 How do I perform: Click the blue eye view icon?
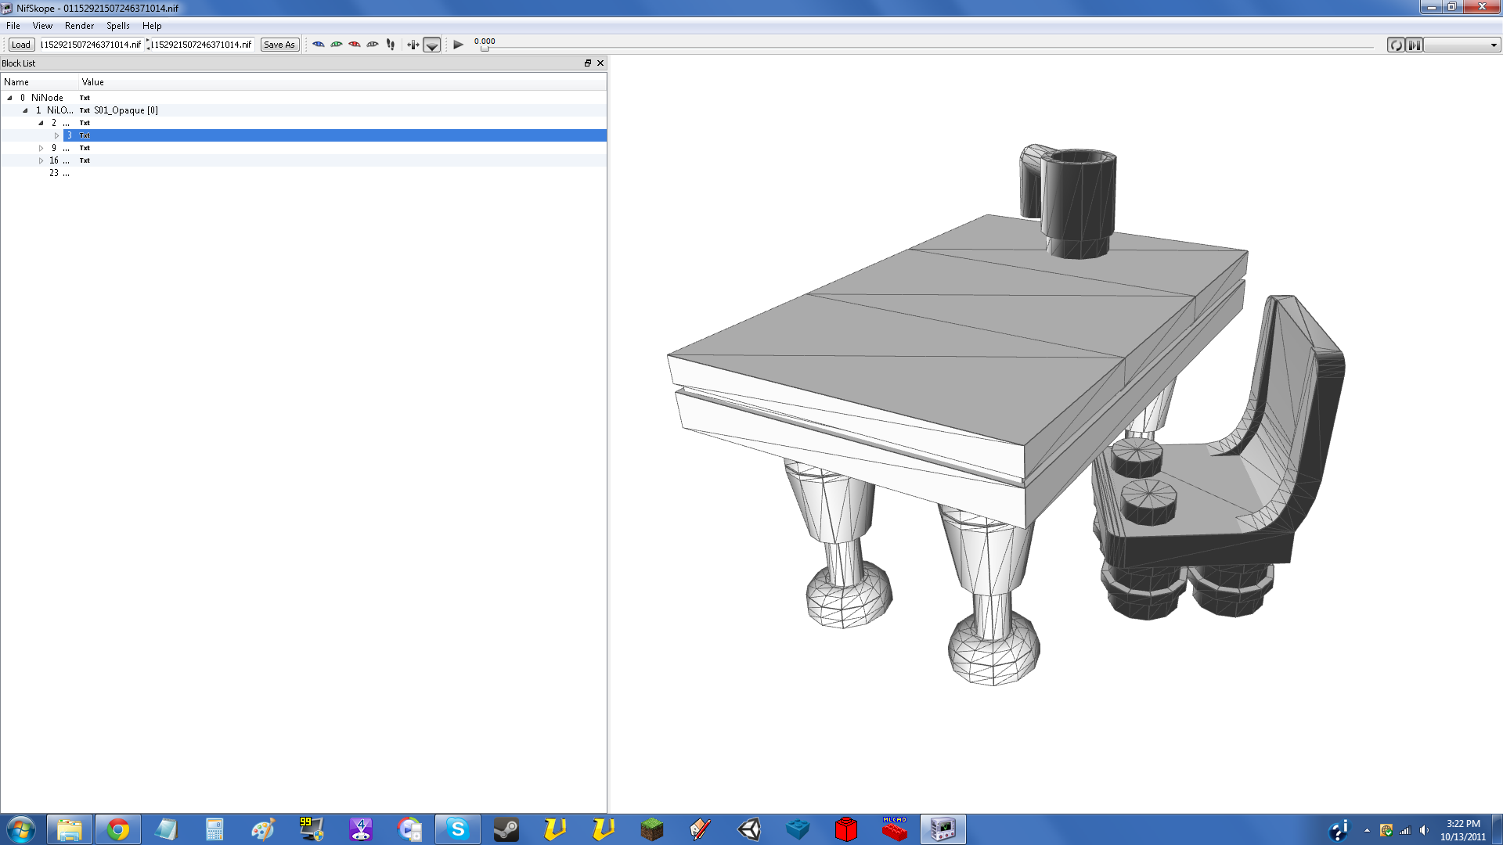[318, 45]
